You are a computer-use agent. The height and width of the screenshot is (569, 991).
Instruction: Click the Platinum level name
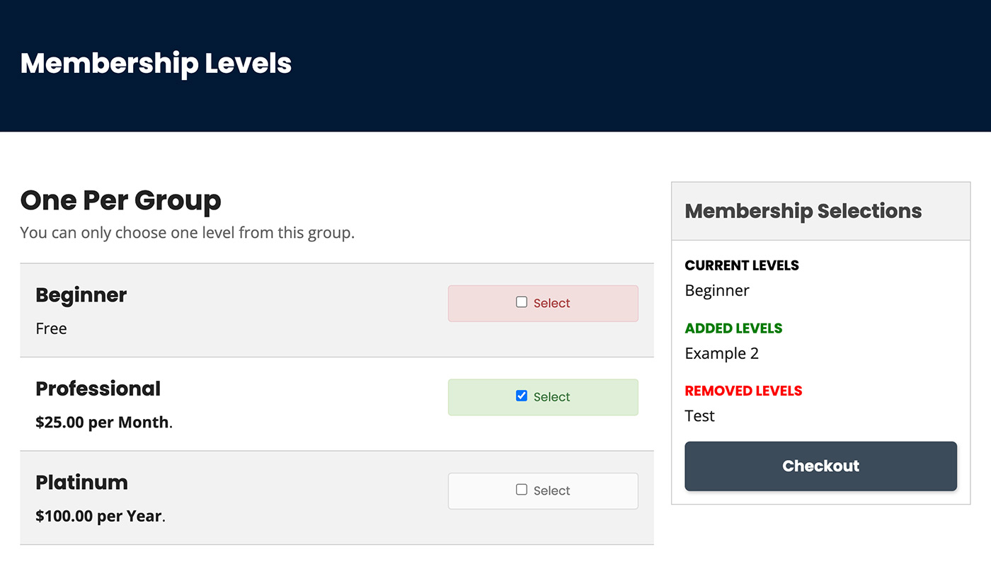[x=81, y=483]
